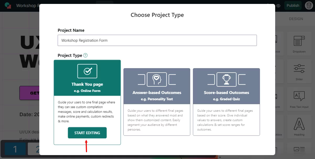This screenshot has height=159, width=315.
Task: Switch to the DESIGN tab
Action: (x=296, y=19)
